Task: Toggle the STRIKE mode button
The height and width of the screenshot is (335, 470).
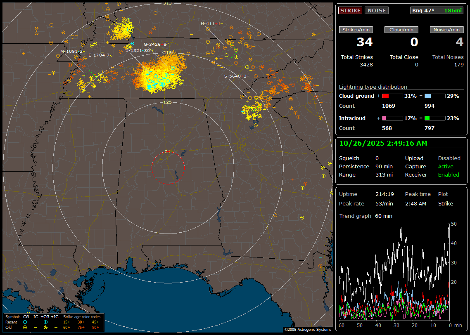Action: tap(350, 10)
